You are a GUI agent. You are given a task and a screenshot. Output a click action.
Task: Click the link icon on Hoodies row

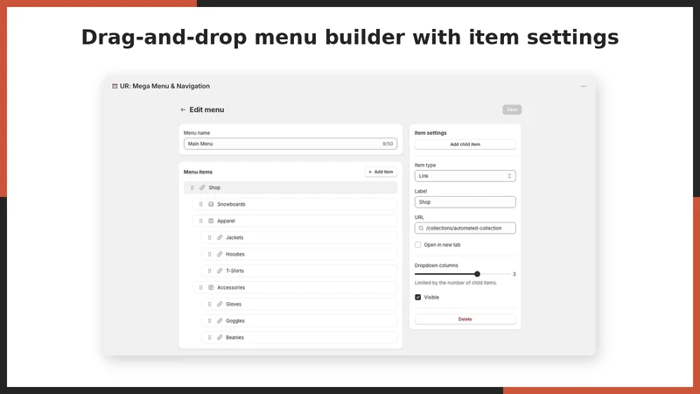[220, 254]
